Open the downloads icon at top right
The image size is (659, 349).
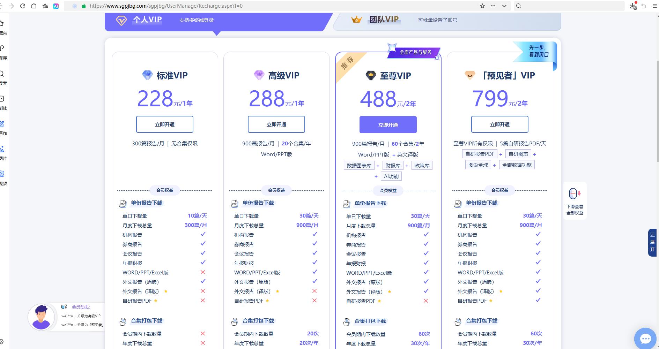pos(633,6)
